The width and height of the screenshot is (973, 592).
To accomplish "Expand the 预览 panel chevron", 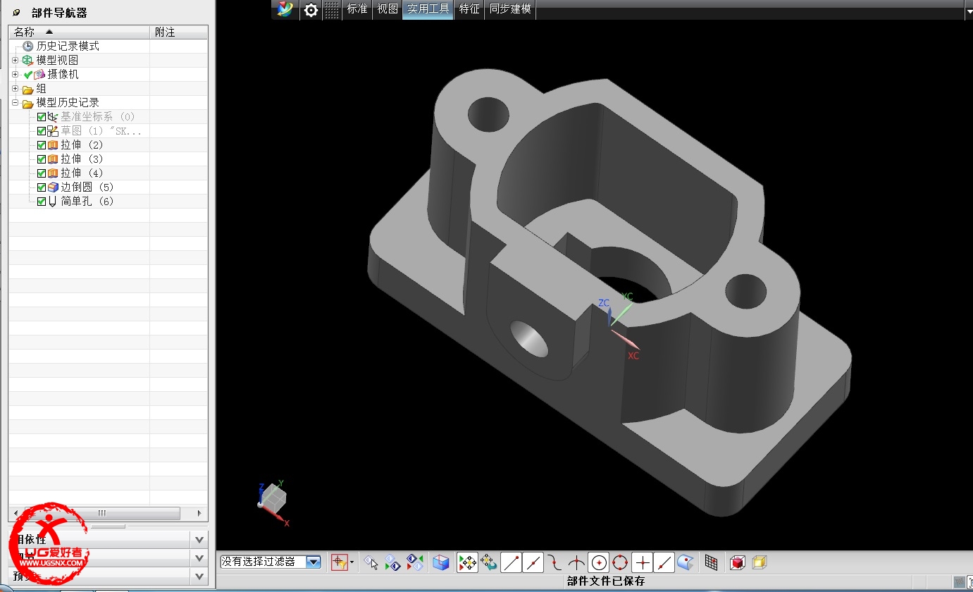I will point(199,575).
